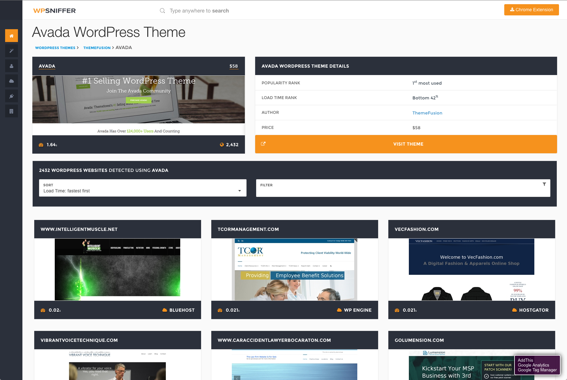Select Load Time fastest first sort box
Screen dimensions: 567x380
click(143, 188)
